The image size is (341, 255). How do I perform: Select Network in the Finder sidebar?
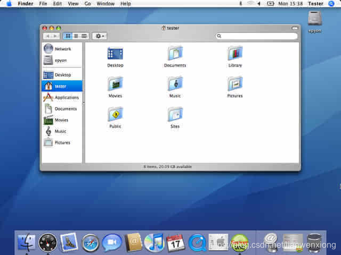[x=62, y=49]
